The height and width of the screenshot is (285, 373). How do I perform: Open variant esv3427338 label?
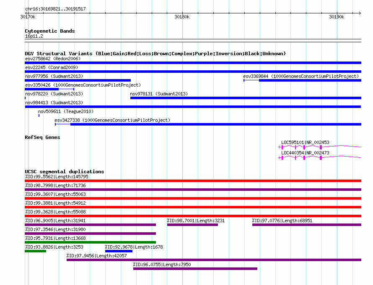point(112,120)
